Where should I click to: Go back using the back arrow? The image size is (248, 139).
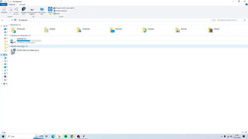pyautogui.click(x=2, y=20)
